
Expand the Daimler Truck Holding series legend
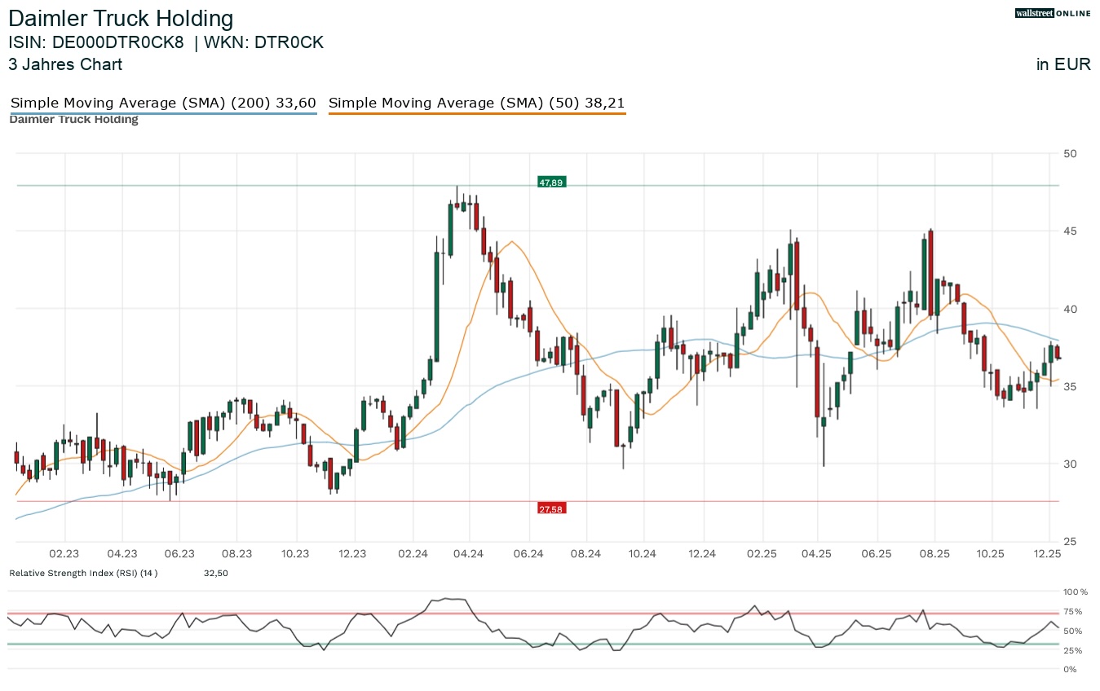click(x=73, y=119)
